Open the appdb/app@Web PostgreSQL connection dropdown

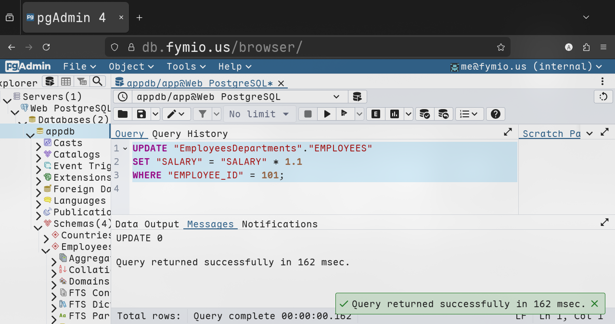238,97
